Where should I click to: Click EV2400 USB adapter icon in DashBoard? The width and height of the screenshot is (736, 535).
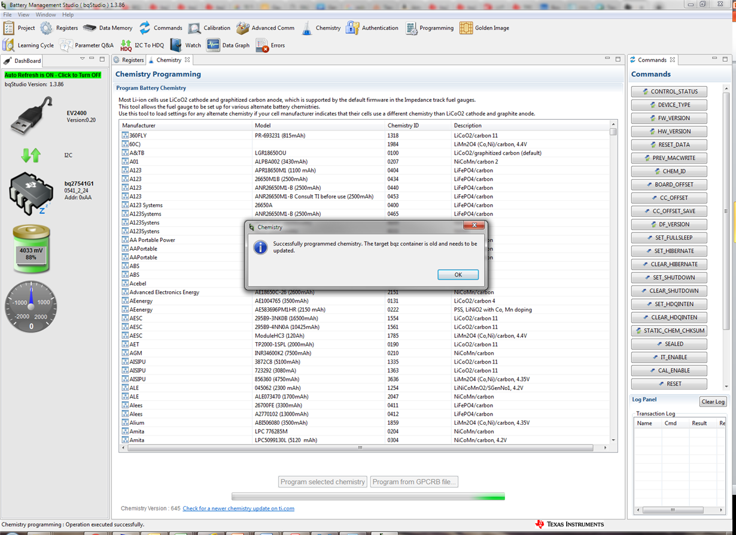tap(31, 117)
